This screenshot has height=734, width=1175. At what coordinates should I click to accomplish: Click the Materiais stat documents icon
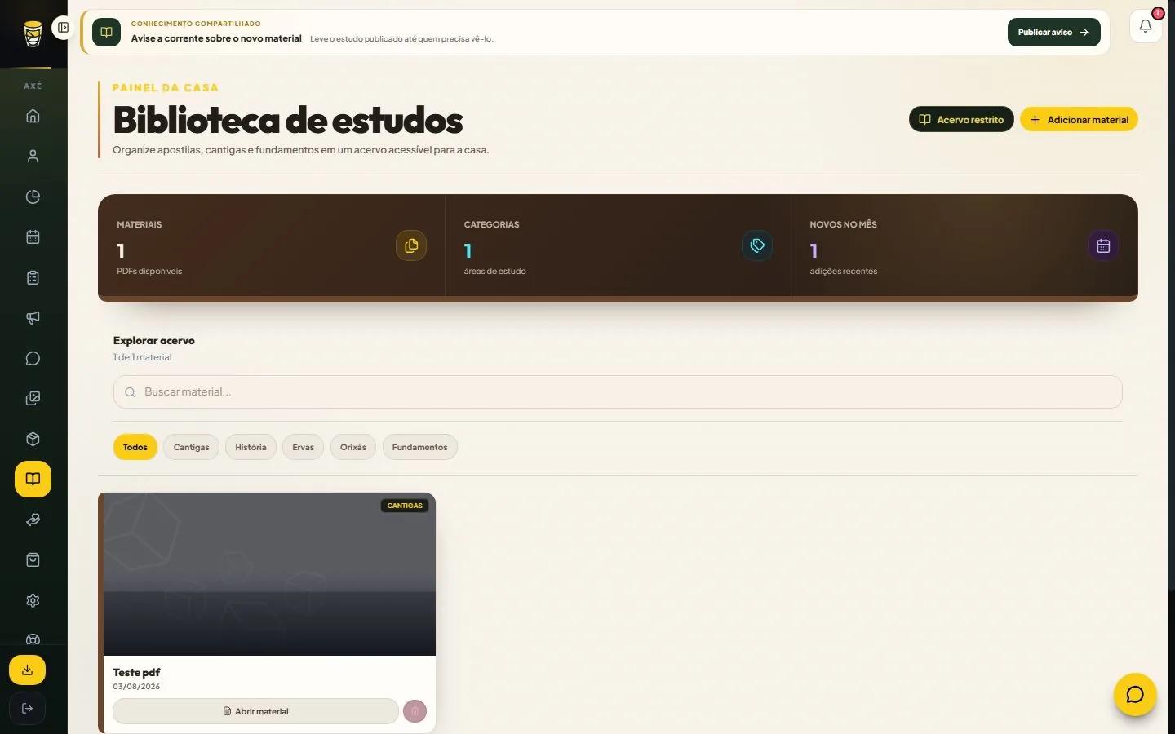click(411, 245)
